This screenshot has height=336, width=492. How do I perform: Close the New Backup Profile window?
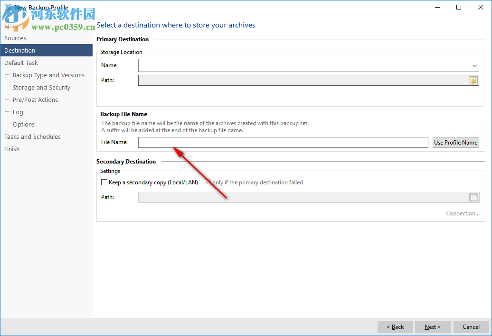click(x=481, y=7)
